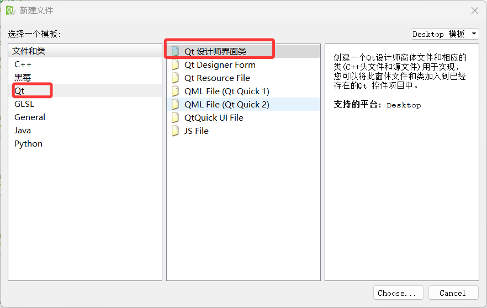The height and width of the screenshot is (308, 487).
Task: Click the Choose... button
Action: click(398, 293)
